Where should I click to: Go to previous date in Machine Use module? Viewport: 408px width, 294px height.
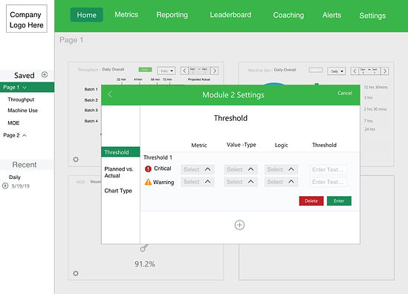click(354, 71)
